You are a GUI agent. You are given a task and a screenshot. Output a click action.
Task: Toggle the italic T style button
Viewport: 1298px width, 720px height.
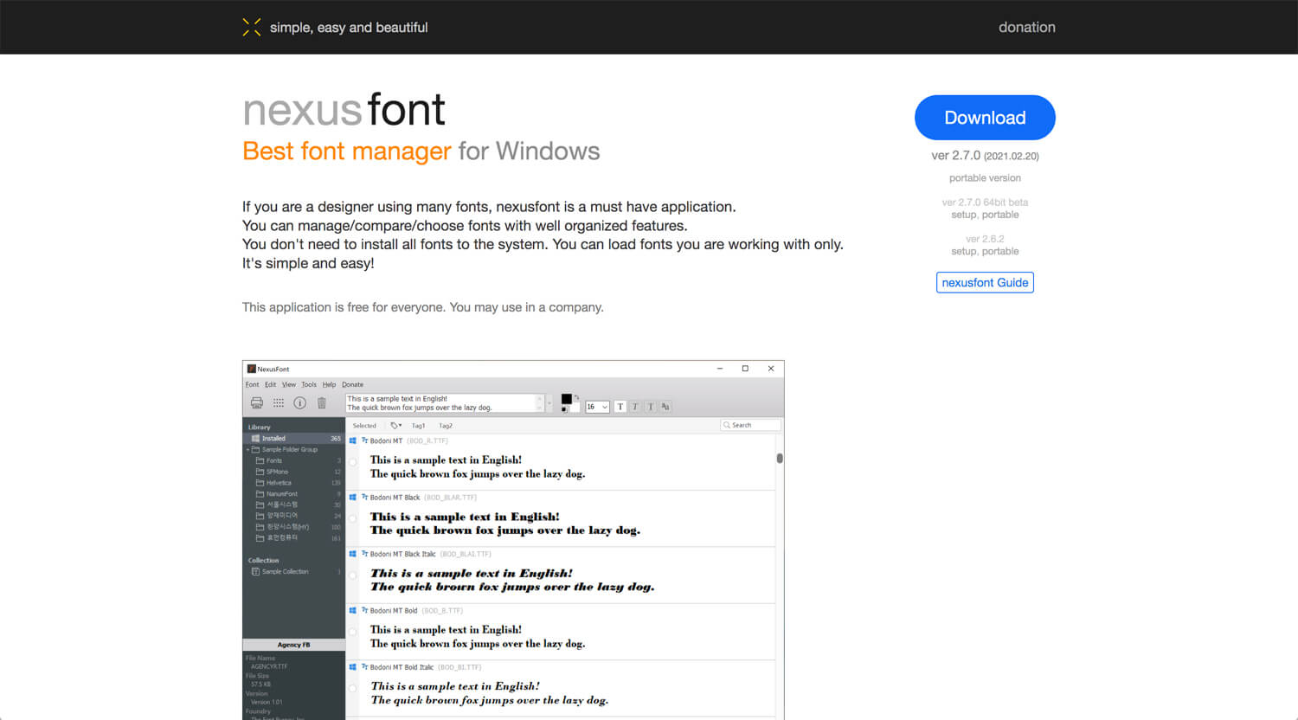[635, 407]
